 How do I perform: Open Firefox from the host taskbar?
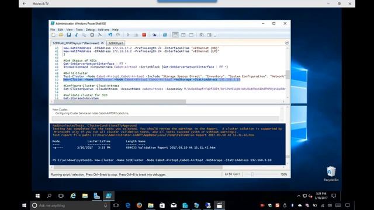click(139, 205)
